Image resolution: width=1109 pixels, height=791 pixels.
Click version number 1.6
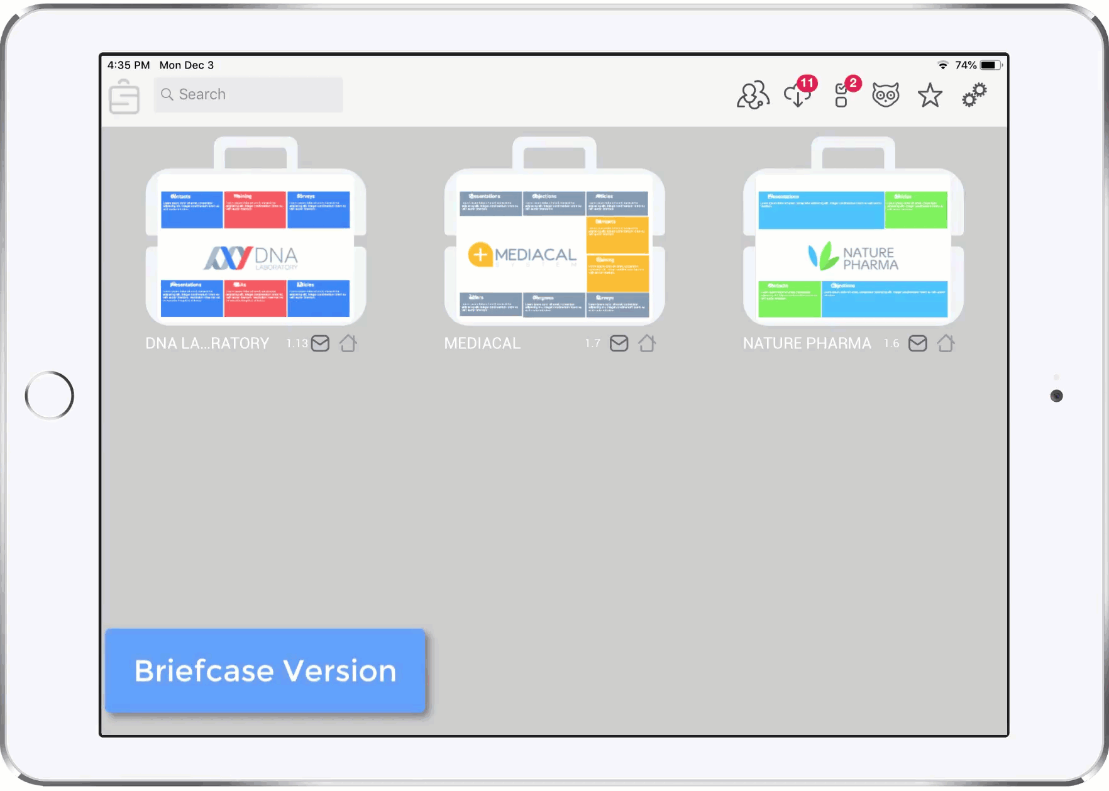(x=891, y=343)
